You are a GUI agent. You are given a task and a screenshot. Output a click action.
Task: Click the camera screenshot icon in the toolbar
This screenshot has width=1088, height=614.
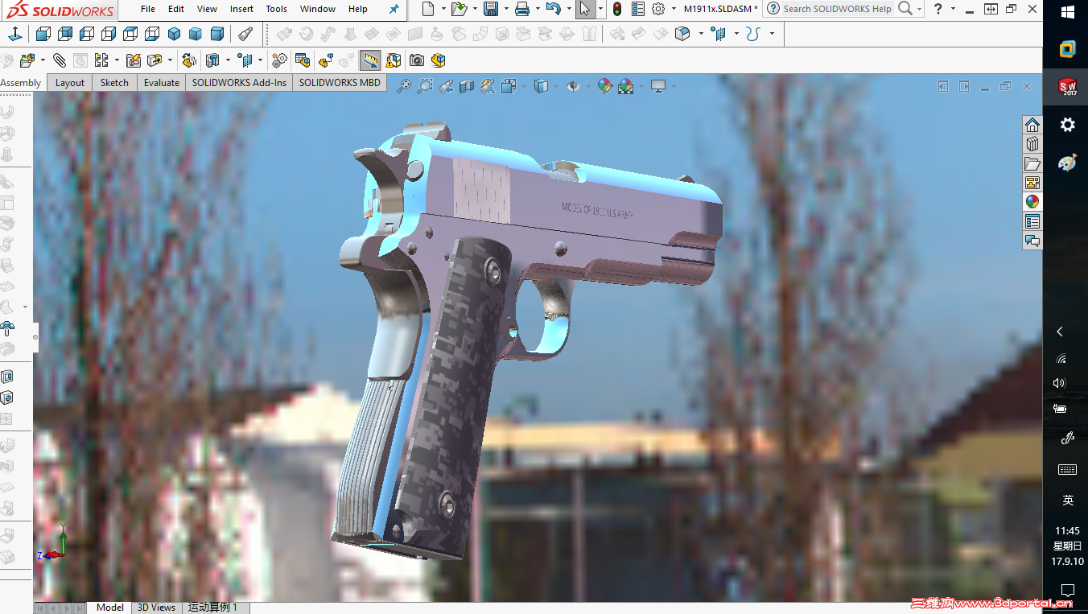coord(416,60)
